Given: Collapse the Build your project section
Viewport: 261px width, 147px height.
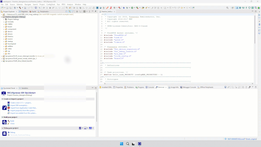Looking at the screenshot, I should point(2,117).
